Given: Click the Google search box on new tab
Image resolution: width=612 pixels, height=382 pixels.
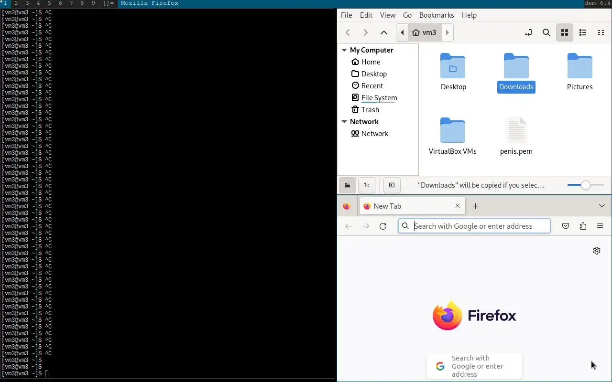Looking at the screenshot, I should [474, 366].
